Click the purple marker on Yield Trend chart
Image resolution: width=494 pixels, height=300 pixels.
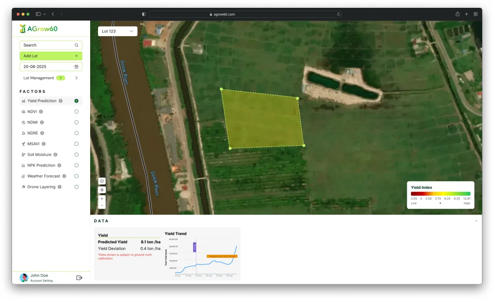pyautogui.click(x=195, y=247)
